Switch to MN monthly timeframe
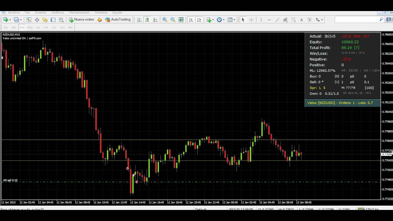 point(70,27)
